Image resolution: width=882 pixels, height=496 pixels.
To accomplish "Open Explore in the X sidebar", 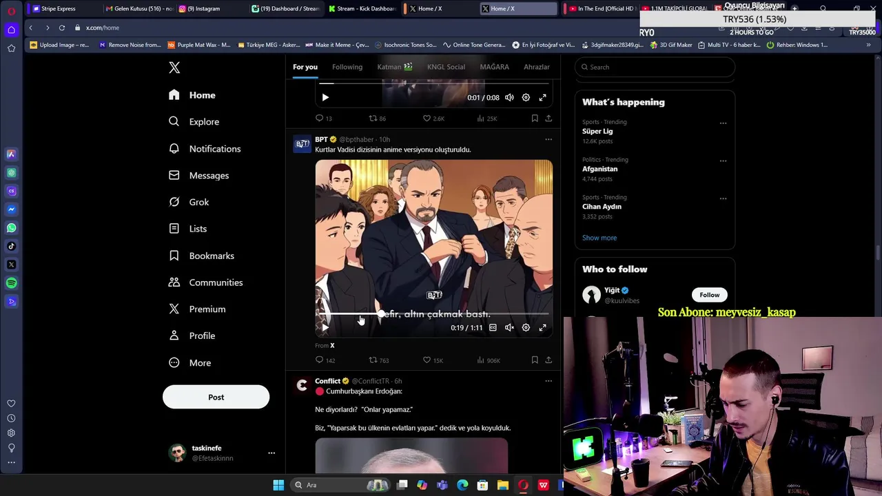I will tap(194, 122).
